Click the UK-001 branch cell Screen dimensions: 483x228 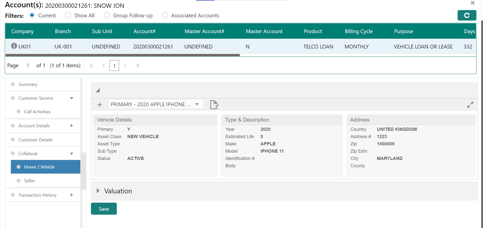coord(63,46)
